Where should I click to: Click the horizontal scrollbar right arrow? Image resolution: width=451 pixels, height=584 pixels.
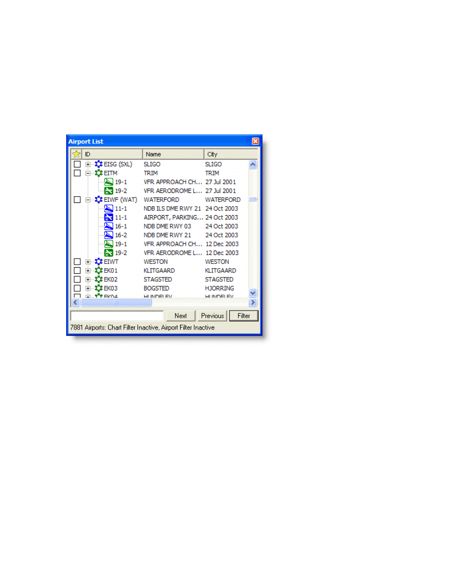(253, 302)
